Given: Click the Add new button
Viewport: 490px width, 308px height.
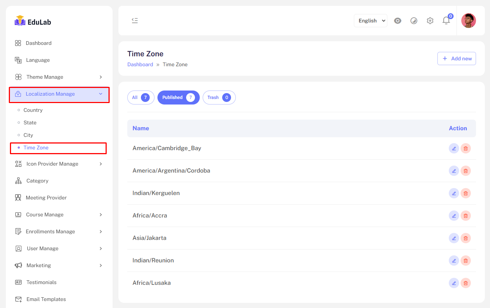Looking at the screenshot, I should [x=457, y=59].
